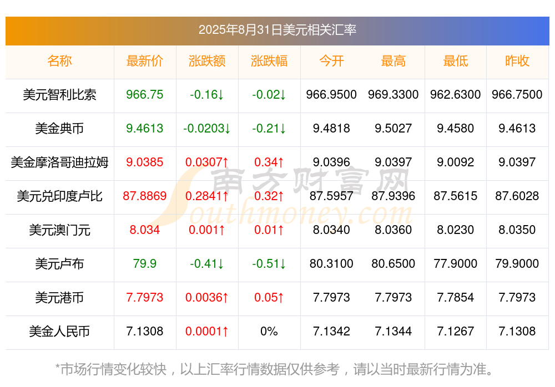Image resolution: width=555 pixels, height=387 pixels.
Task: Click low value 9.0092
Action: 456,162
